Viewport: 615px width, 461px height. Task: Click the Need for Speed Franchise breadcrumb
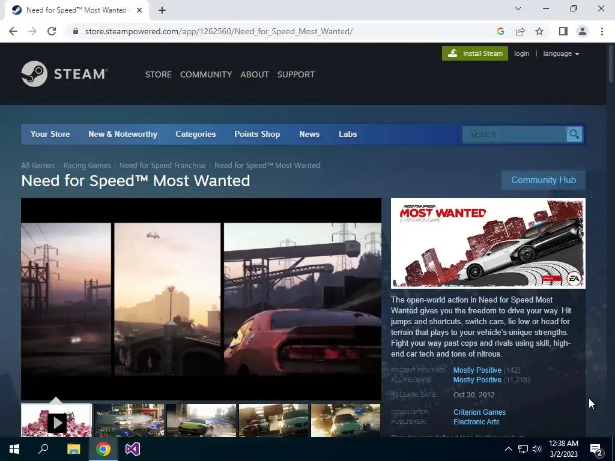(163, 166)
